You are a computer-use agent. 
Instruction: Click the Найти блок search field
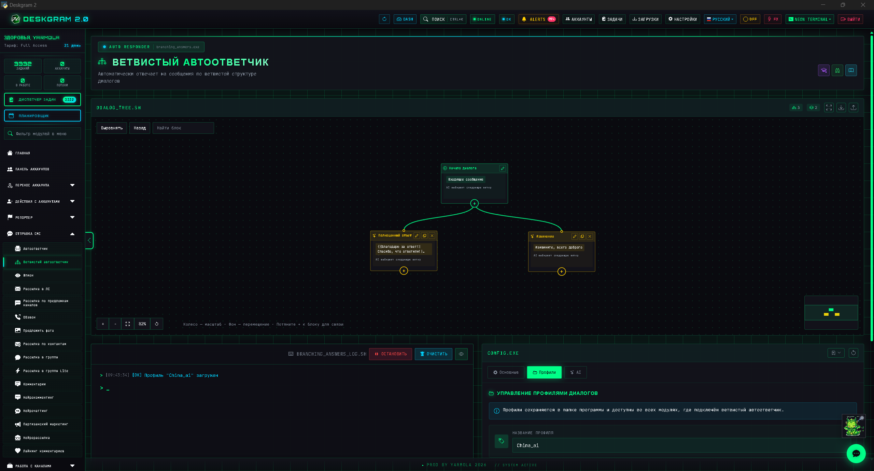tap(183, 128)
